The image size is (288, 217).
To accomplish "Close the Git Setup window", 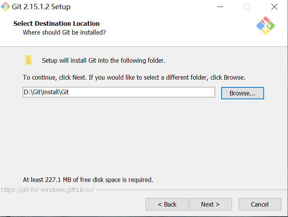I will (274, 7).
